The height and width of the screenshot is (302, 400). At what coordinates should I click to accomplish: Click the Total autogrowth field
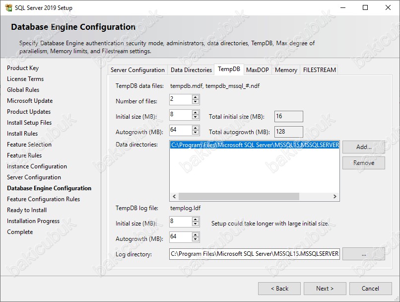289,132
